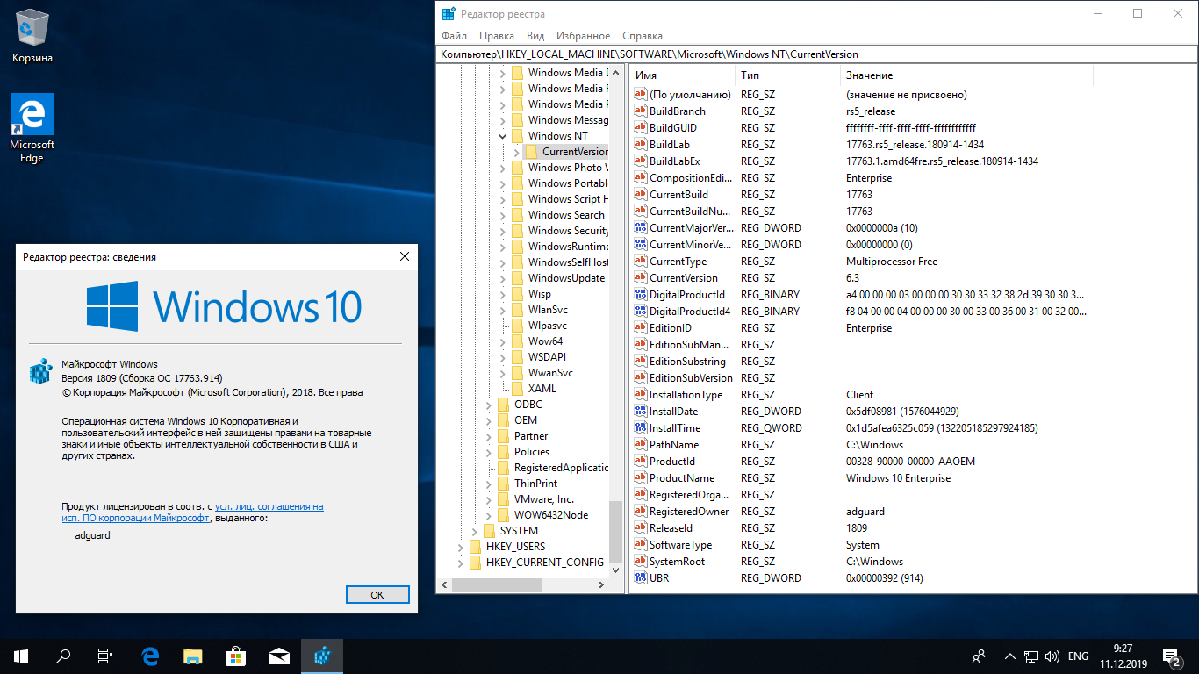Click the registry path address bar
1199x674 pixels.
pyautogui.click(x=816, y=54)
